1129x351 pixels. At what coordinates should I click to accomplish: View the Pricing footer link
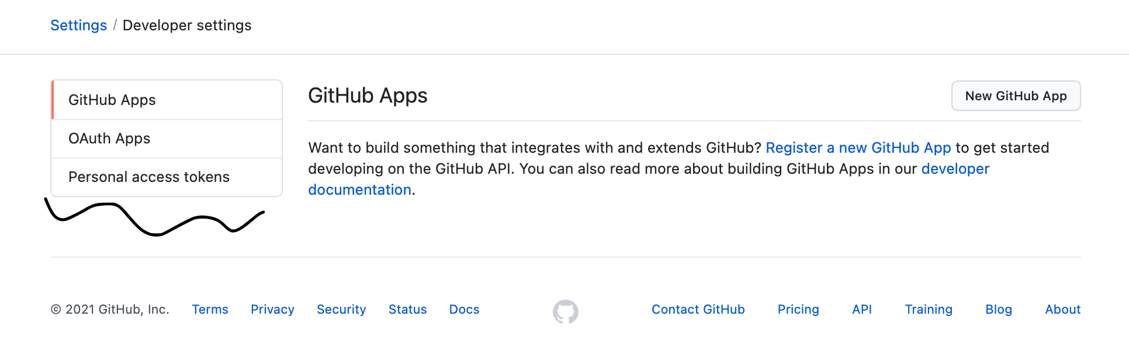point(798,310)
